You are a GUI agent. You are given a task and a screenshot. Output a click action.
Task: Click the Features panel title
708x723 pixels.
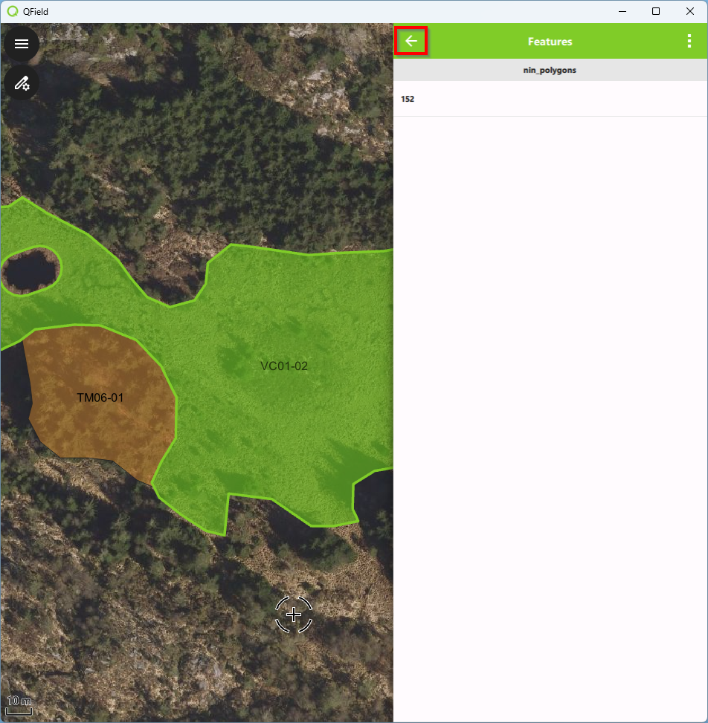point(550,42)
